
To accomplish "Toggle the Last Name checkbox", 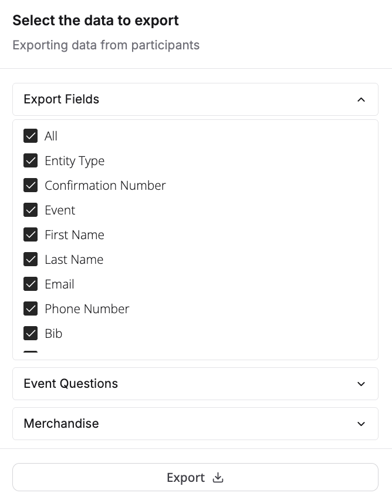I will coord(31,260).
